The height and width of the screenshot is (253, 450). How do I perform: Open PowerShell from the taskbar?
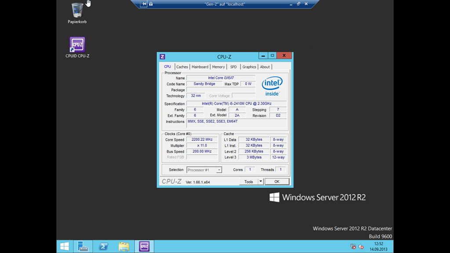coord(103,246)
